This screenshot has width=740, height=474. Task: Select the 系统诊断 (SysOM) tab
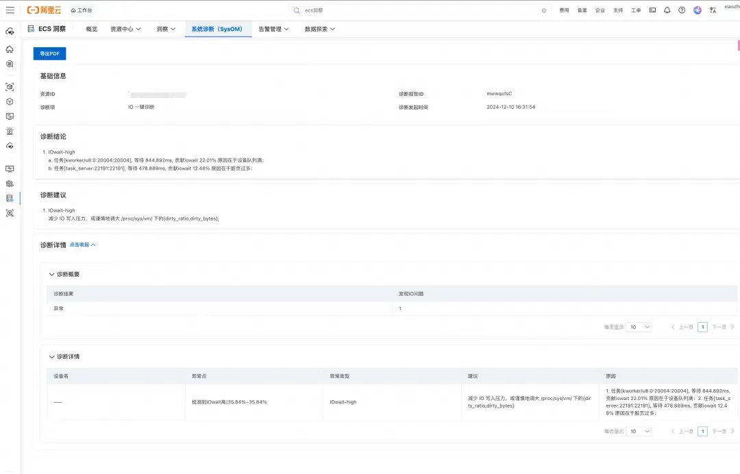(217, 29)
